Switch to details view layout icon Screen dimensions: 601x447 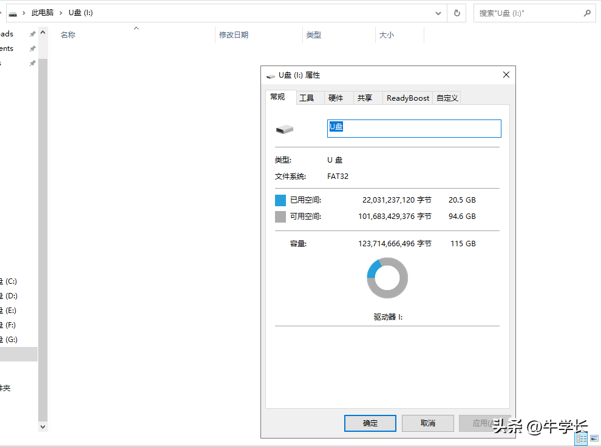(x=581, y=439)
